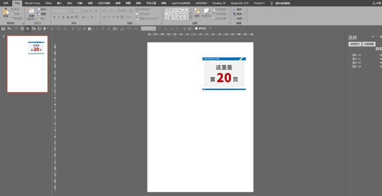
Task: Toggle Underline formatting
Action: pos(63,17)
